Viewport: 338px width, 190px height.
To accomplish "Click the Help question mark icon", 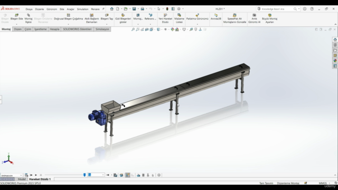I will [312, 9].
